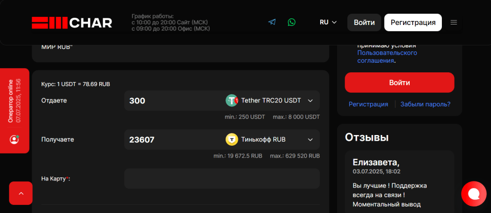
Task: Click the operator avatar icon
Action: [14, 139]
